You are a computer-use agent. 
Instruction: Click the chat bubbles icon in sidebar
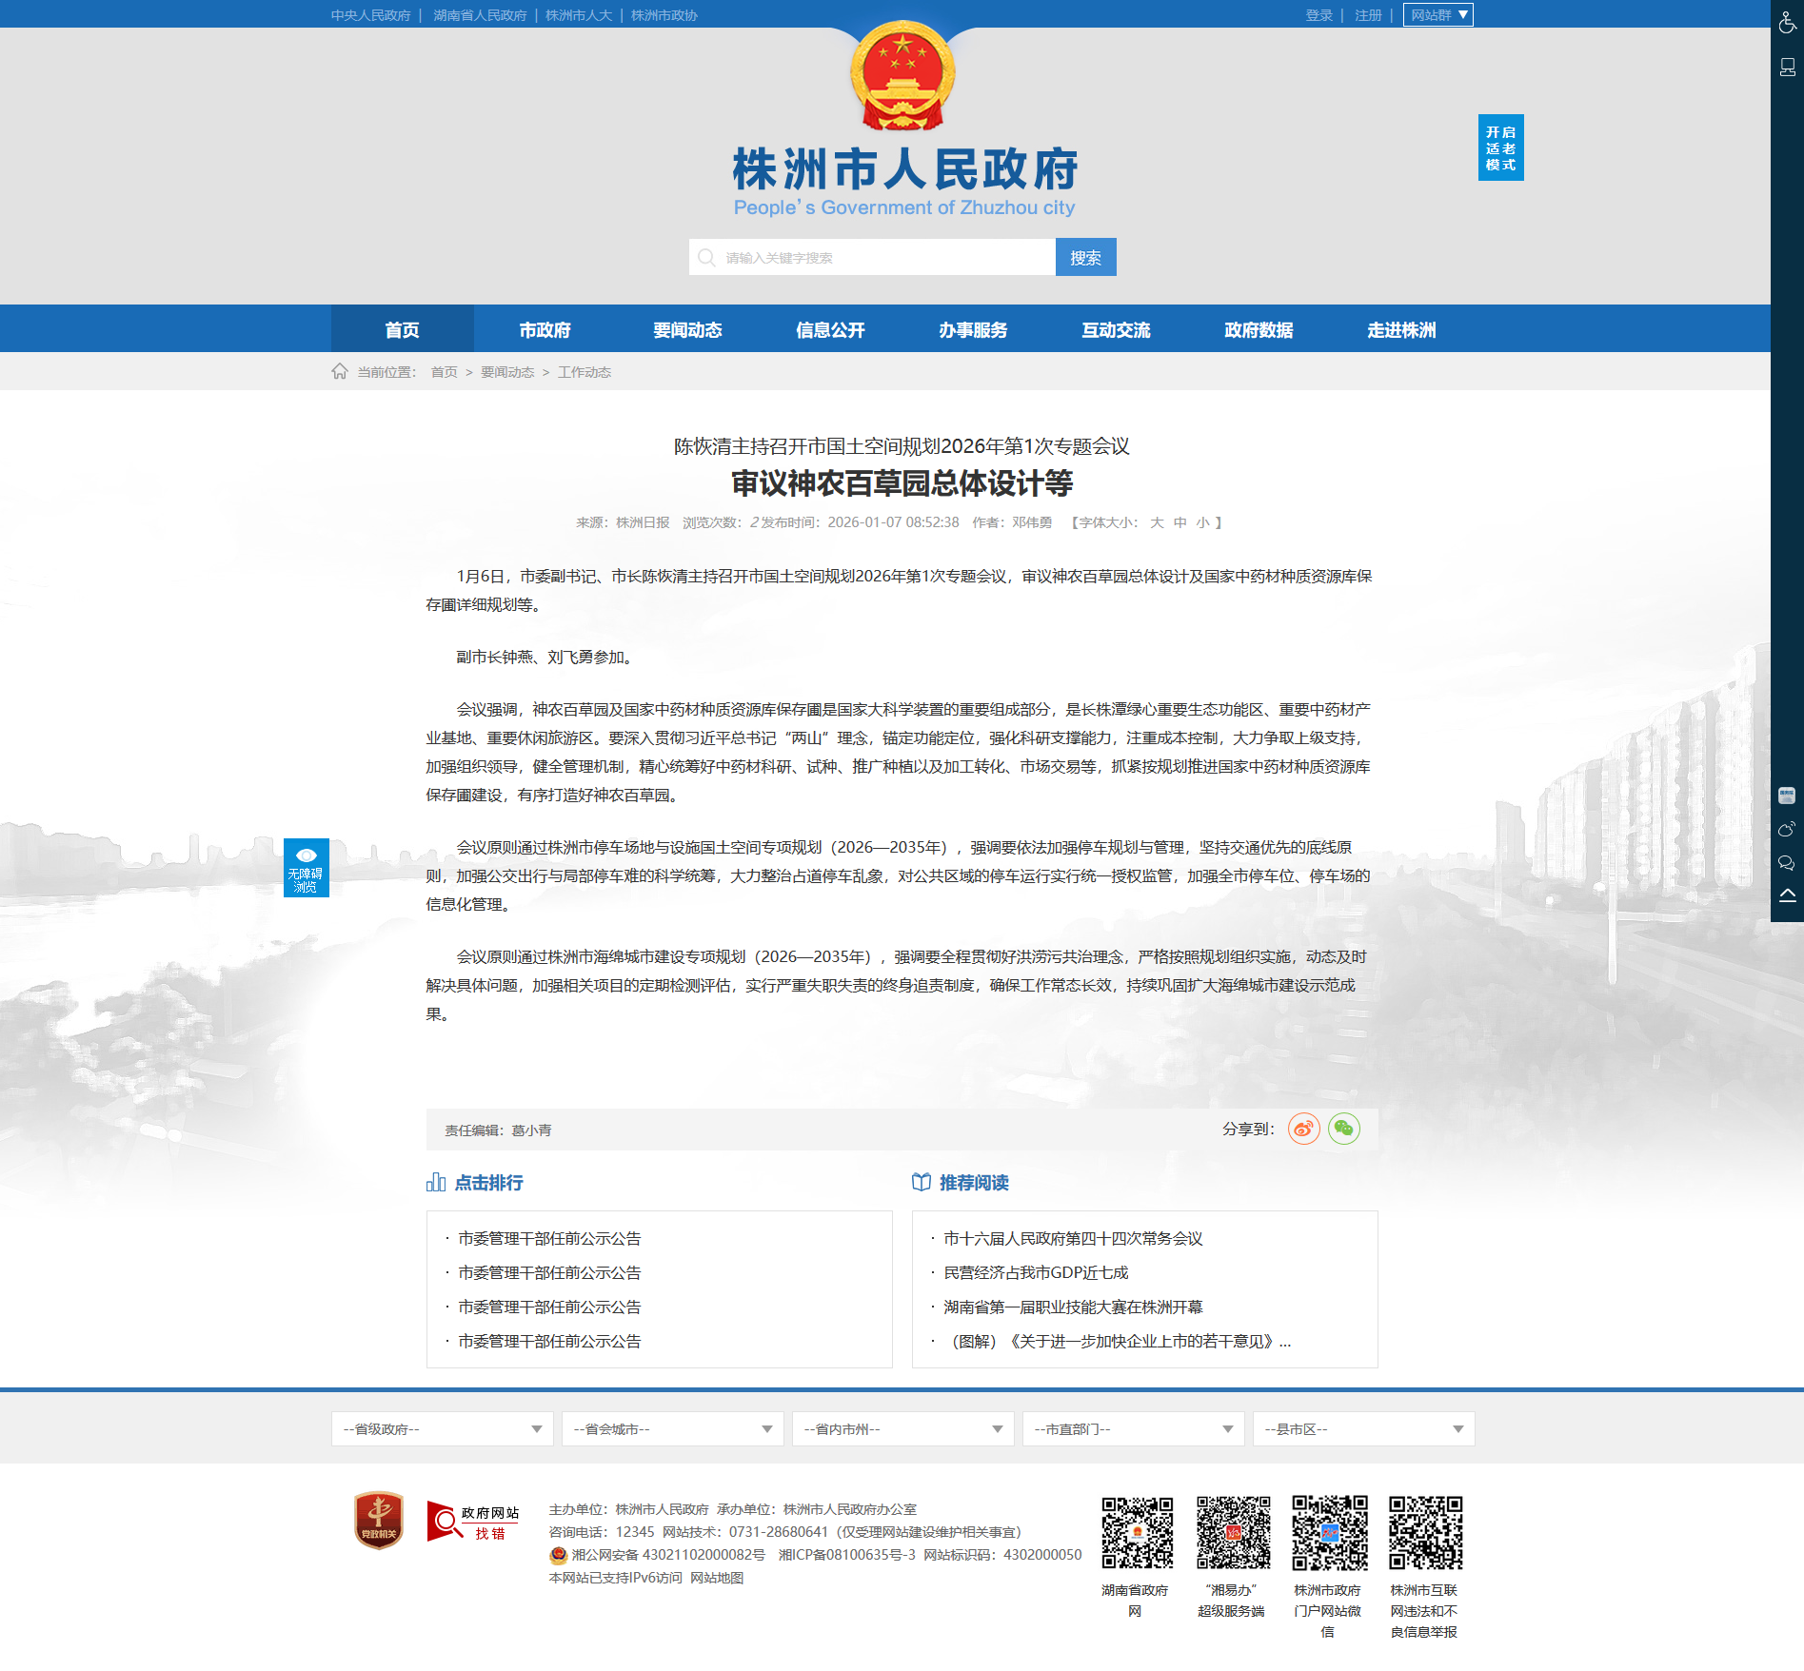[x=1787, y=863]
